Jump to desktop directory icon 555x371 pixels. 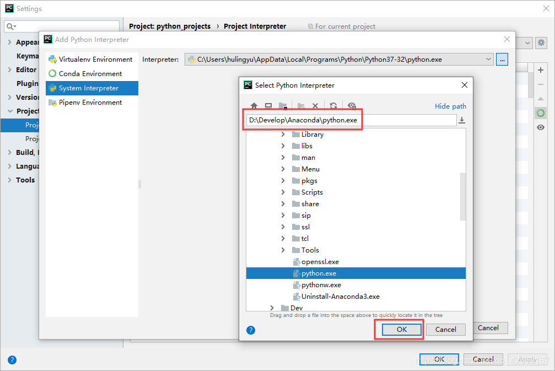click(268, 105)
